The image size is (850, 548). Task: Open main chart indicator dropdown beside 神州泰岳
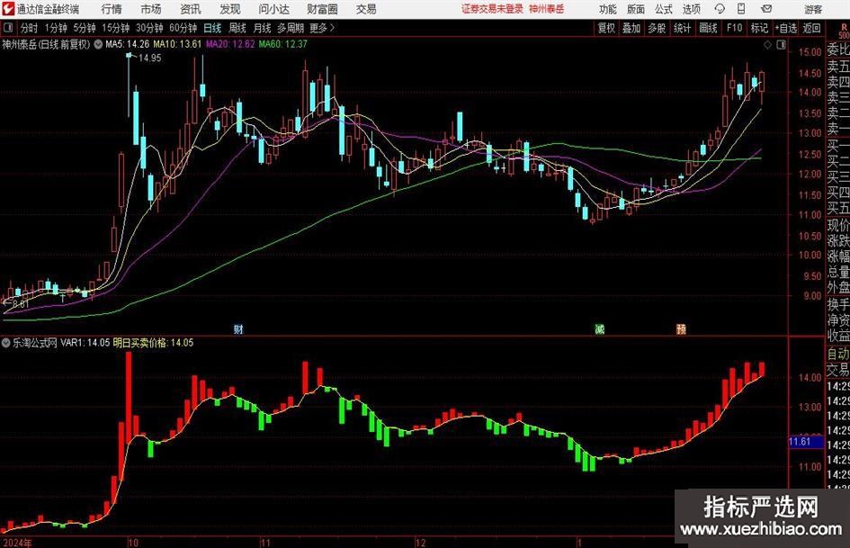click(x=98, y=44)
